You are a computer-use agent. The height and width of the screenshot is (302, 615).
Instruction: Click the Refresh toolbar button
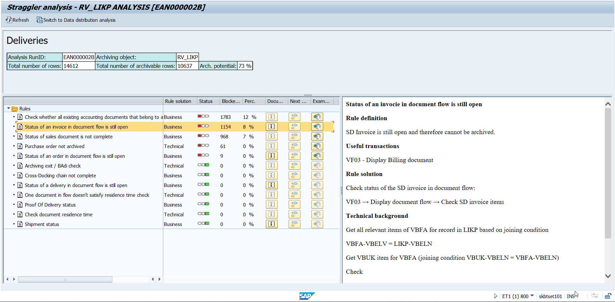[x=17, y=20]
